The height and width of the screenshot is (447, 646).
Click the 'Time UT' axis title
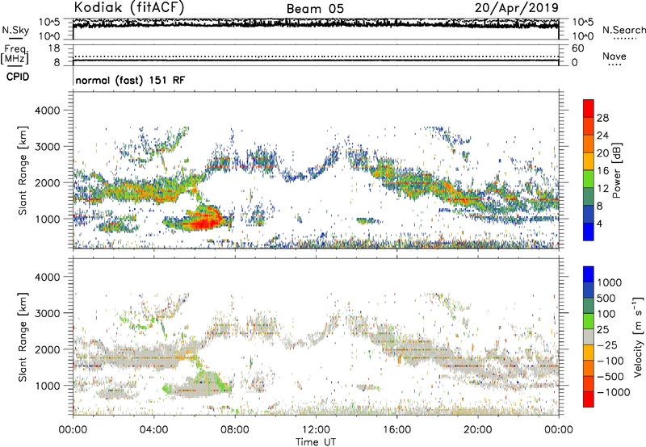[x=316, y=442]
